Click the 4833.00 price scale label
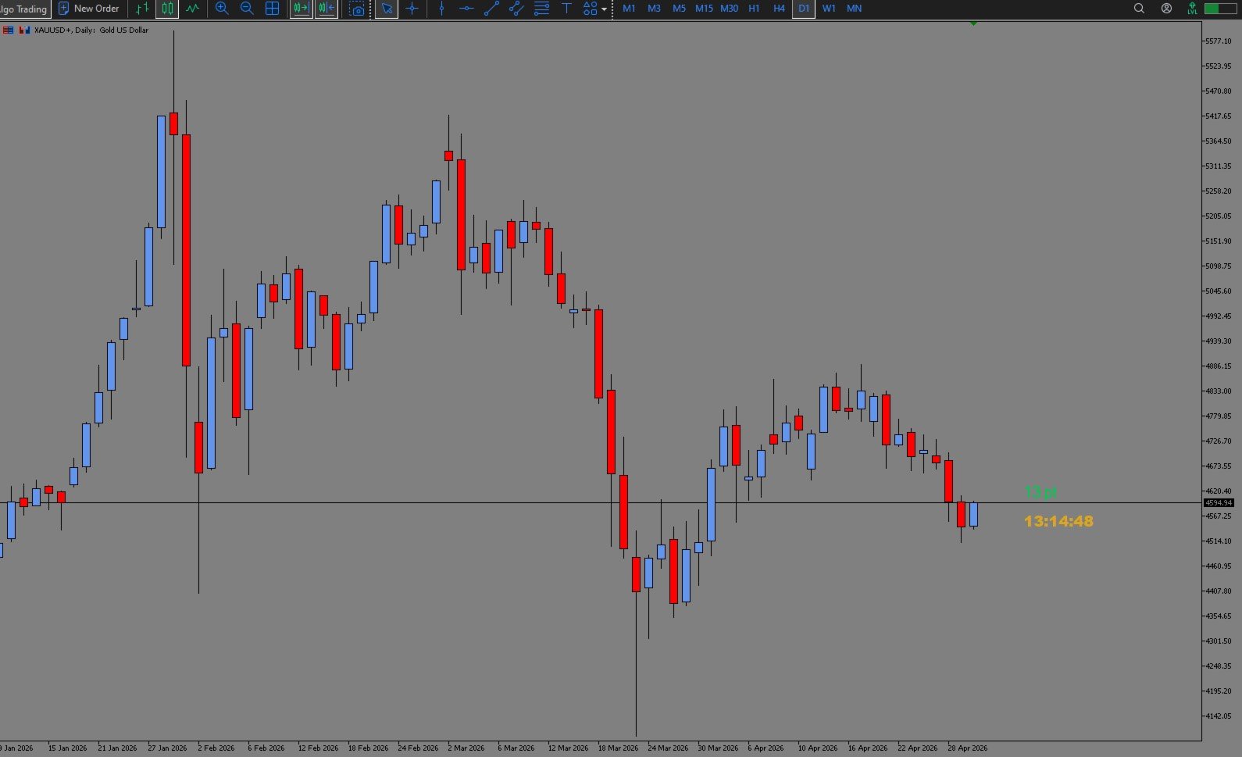This screenshot has height=757, width=1242. tap(1219, 391)
